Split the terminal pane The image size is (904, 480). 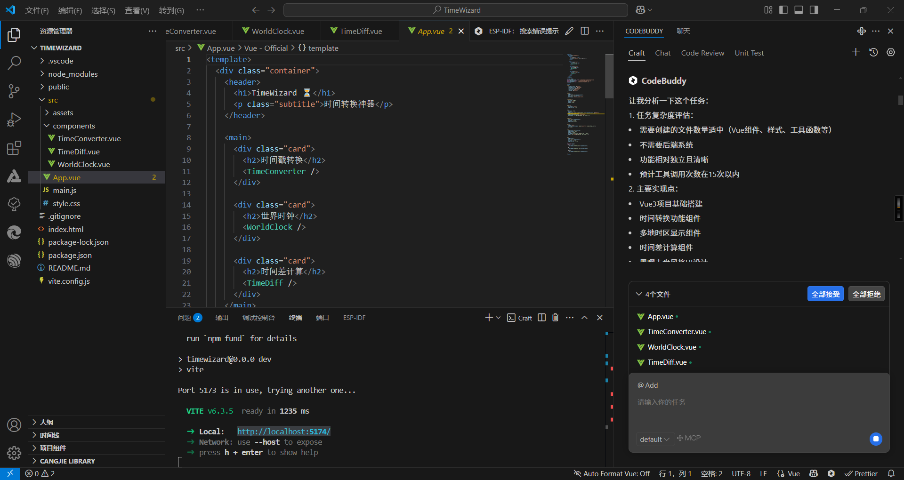(542, 318)
